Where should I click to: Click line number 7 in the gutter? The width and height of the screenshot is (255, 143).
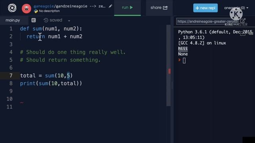tap(11, 75)
